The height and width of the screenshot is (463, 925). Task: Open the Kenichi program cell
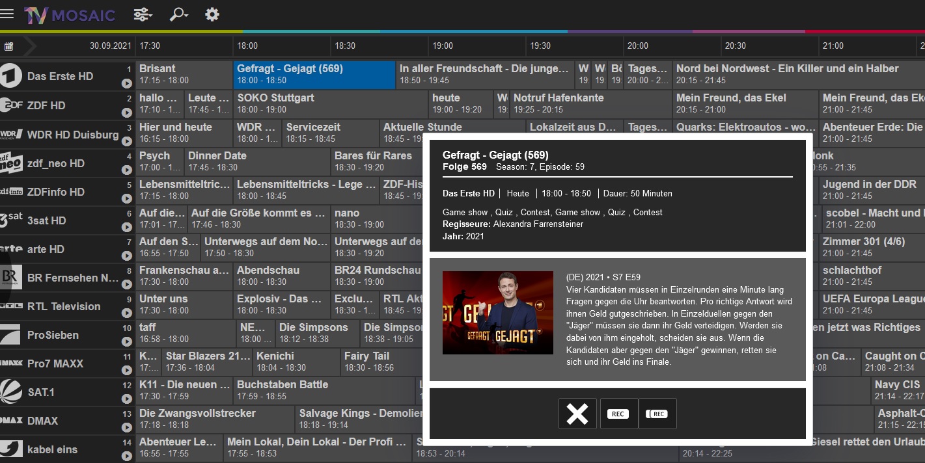click(296, 362)
